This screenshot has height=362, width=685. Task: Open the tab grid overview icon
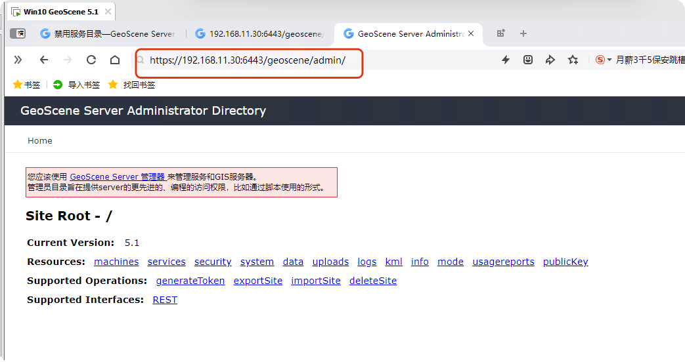tap(500, 33)
